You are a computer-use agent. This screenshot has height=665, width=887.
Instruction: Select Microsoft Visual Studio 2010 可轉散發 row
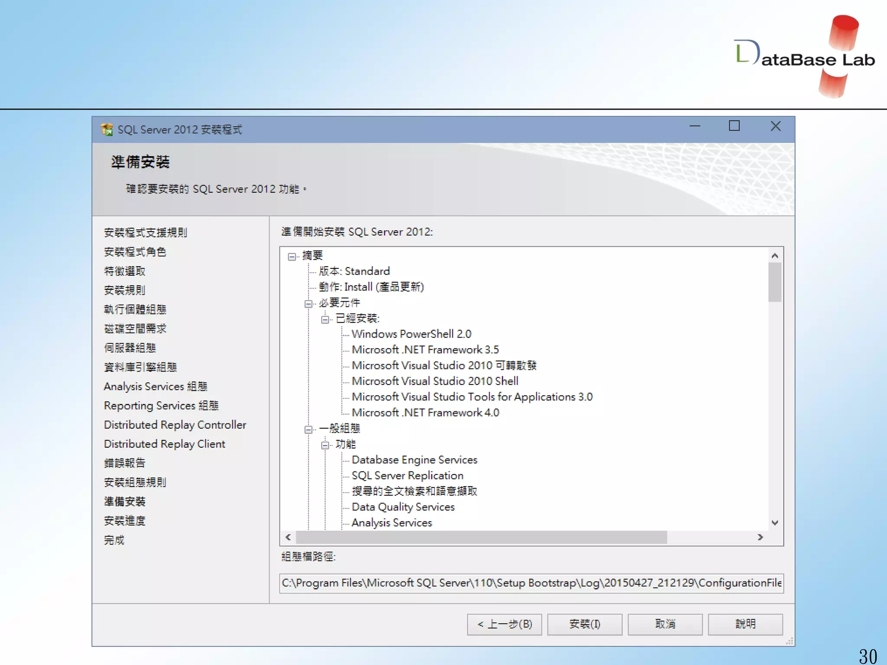pos(444,365)
